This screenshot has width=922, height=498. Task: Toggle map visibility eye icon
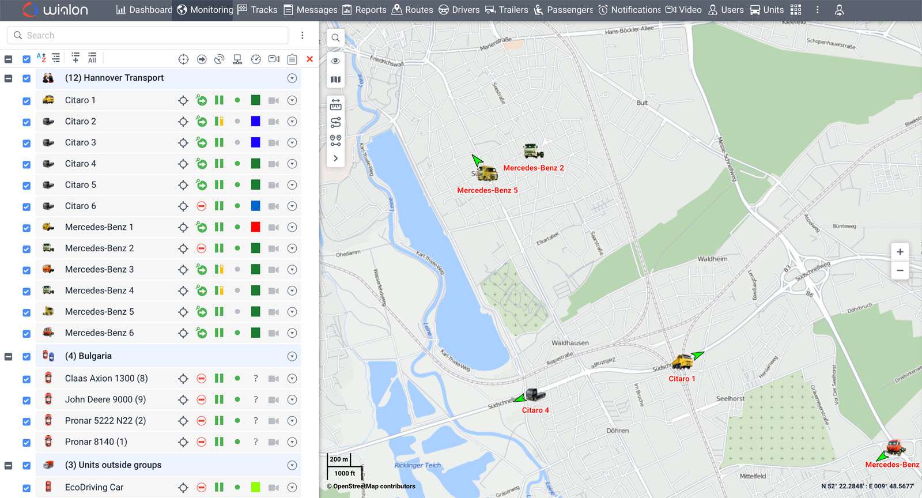click(x=335, y=61)
